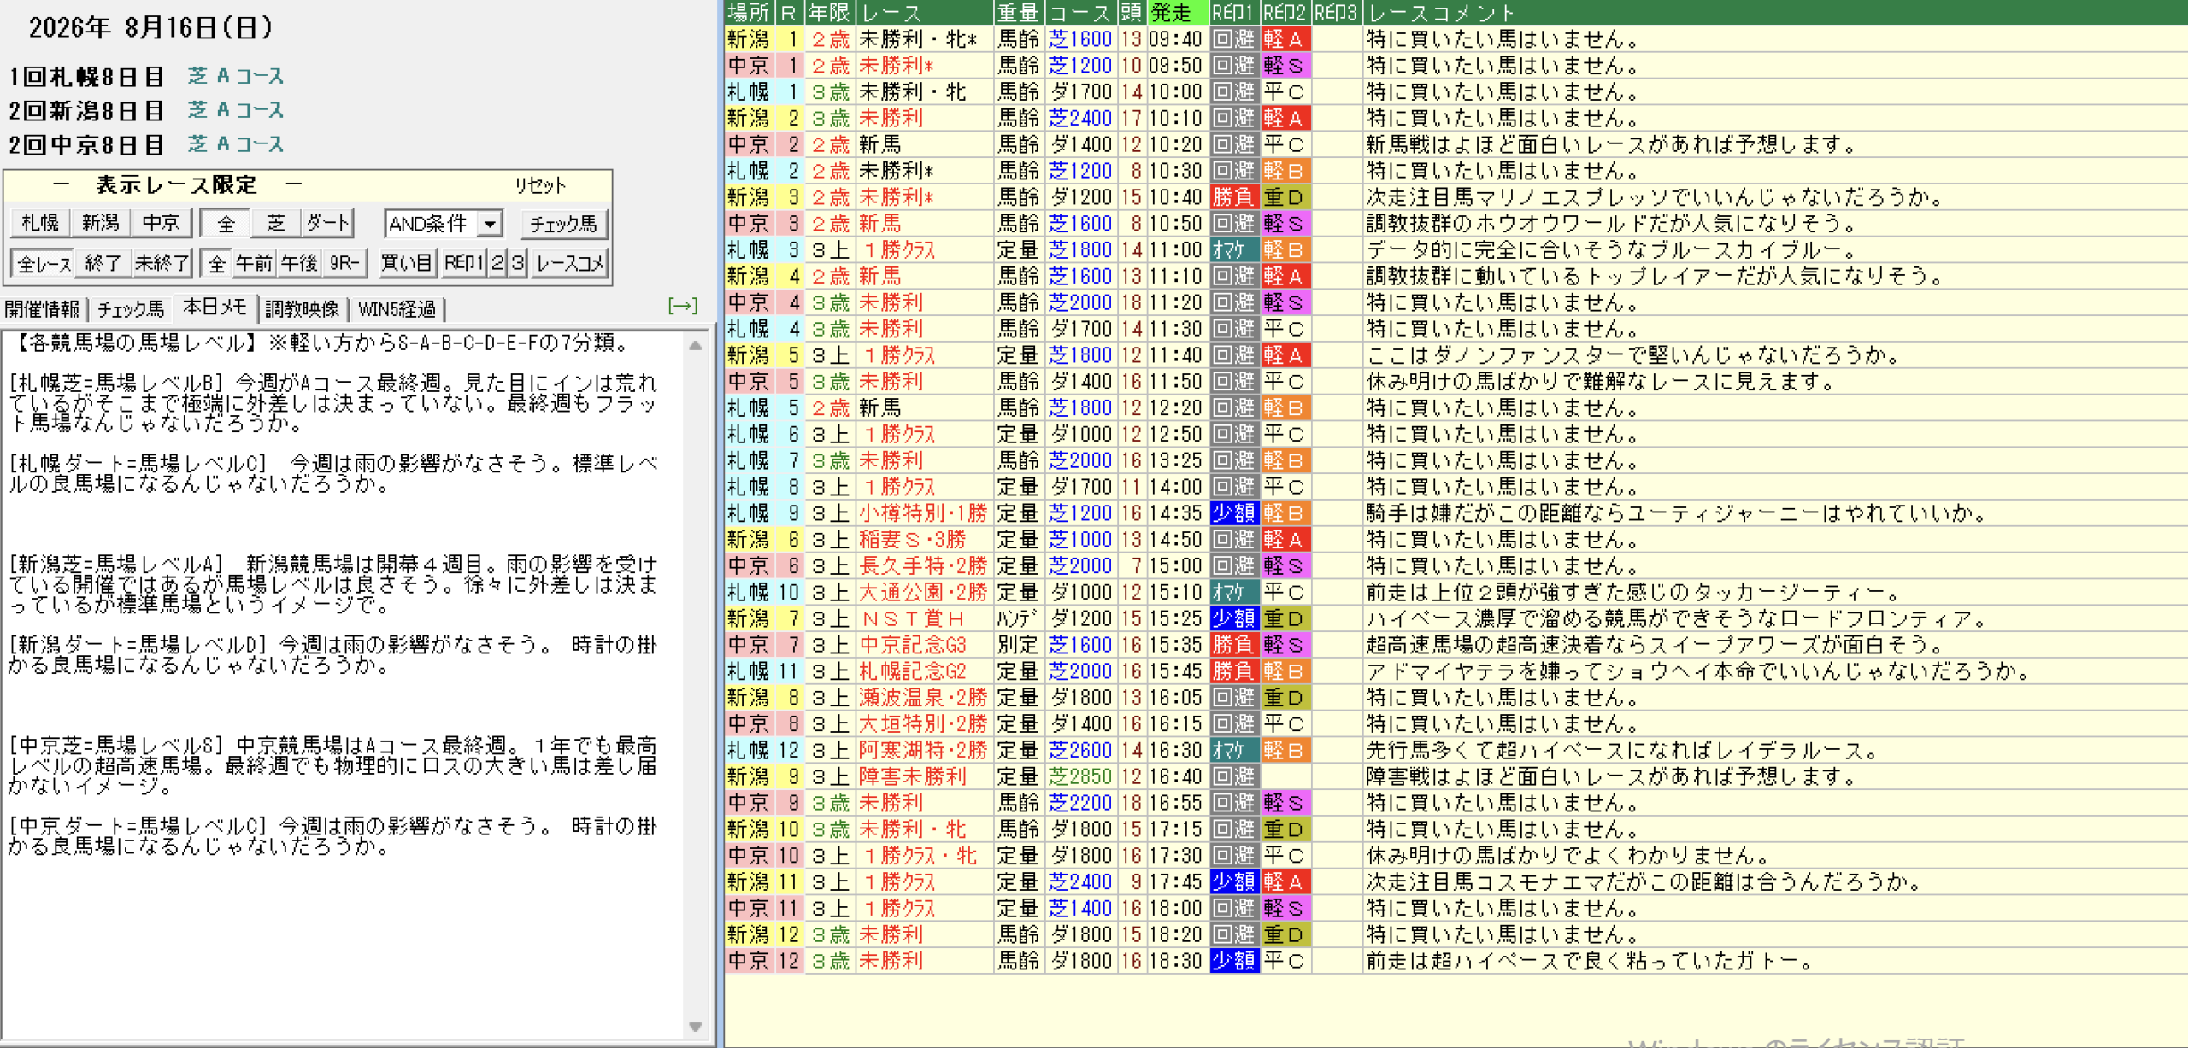Image resolution: width=2188 pixels, height=1048 pixels.
Task: Click the 平C mark in the 18:30 row
Action: [1285, 961]
